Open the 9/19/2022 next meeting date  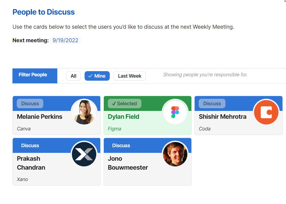[x=65, y=41]
